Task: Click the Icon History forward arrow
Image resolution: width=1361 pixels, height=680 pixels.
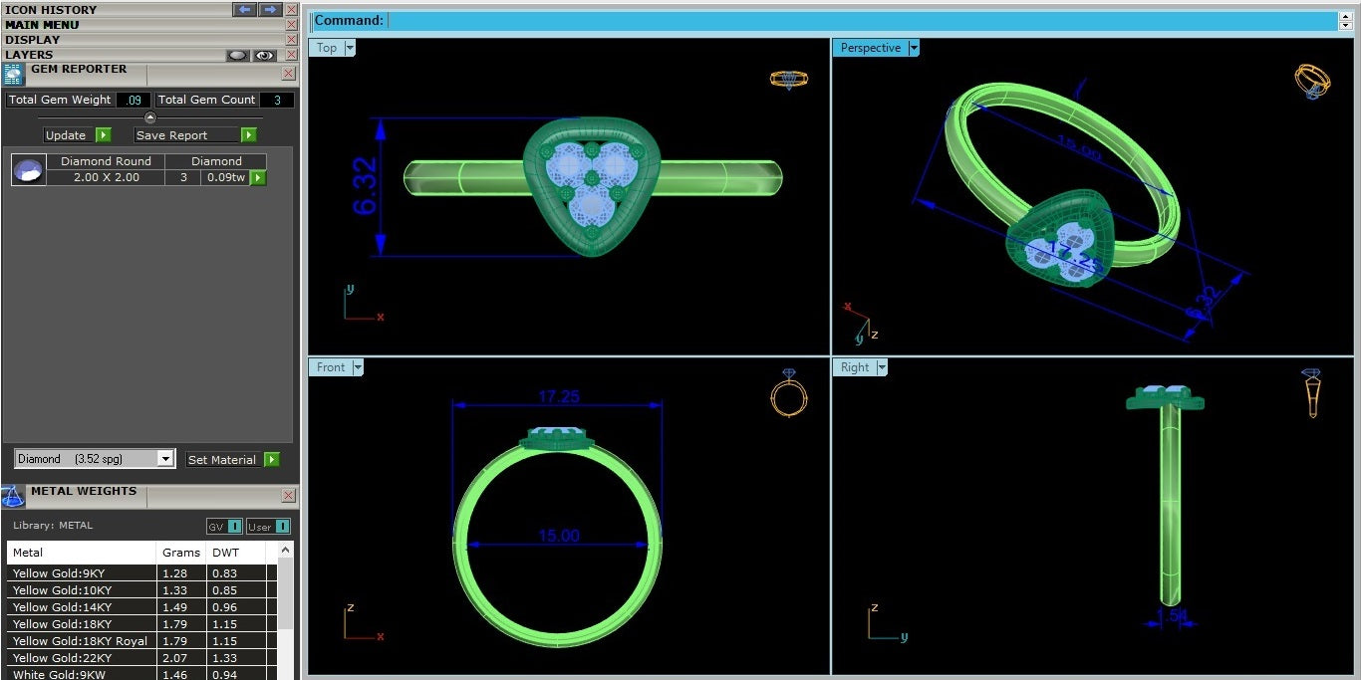Action: [x=270, y=9]
